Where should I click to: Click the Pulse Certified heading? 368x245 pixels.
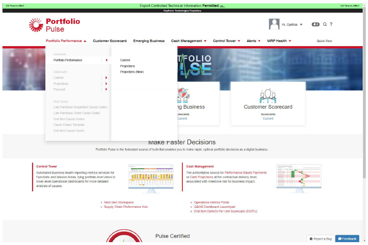(x=173, y=236)
